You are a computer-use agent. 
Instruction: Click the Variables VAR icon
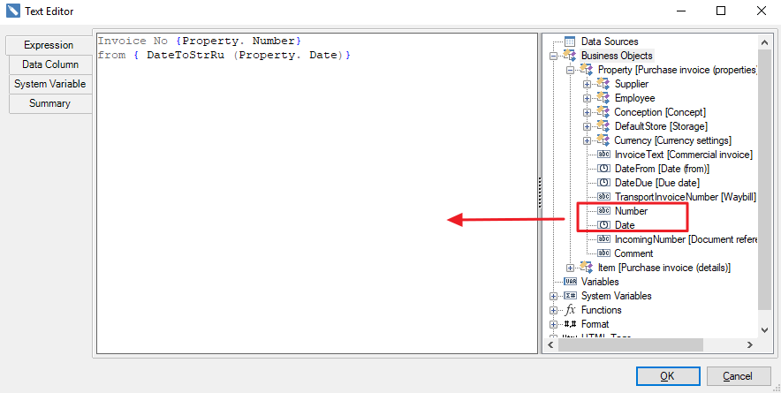click(570, 282)
